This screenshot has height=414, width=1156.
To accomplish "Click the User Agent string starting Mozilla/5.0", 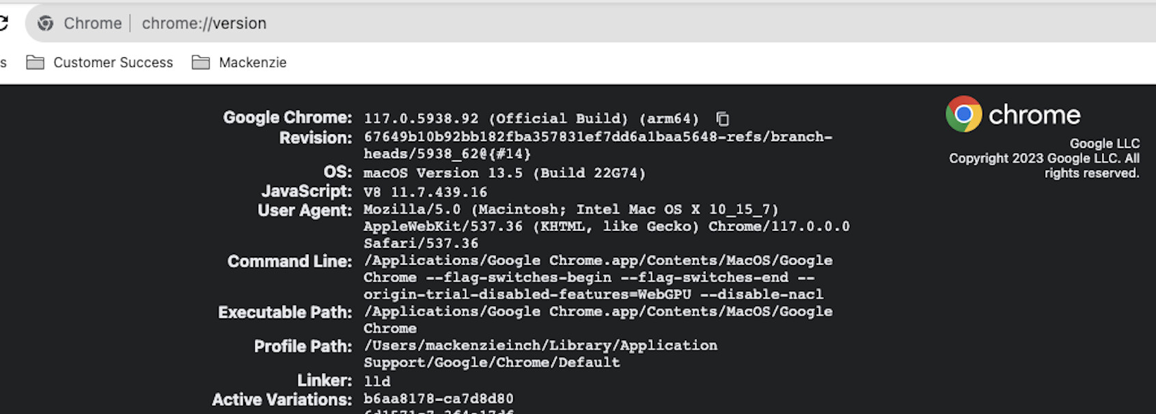I will point(607,226).
